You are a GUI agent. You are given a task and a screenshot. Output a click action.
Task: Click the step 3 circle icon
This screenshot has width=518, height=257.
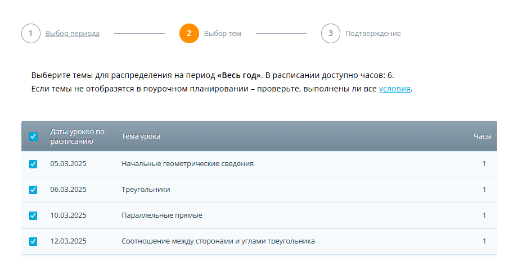tap(331, 34)
